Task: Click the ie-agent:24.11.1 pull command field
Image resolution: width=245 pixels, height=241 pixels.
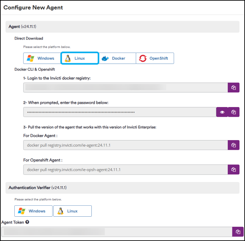Action: [126, 145]
